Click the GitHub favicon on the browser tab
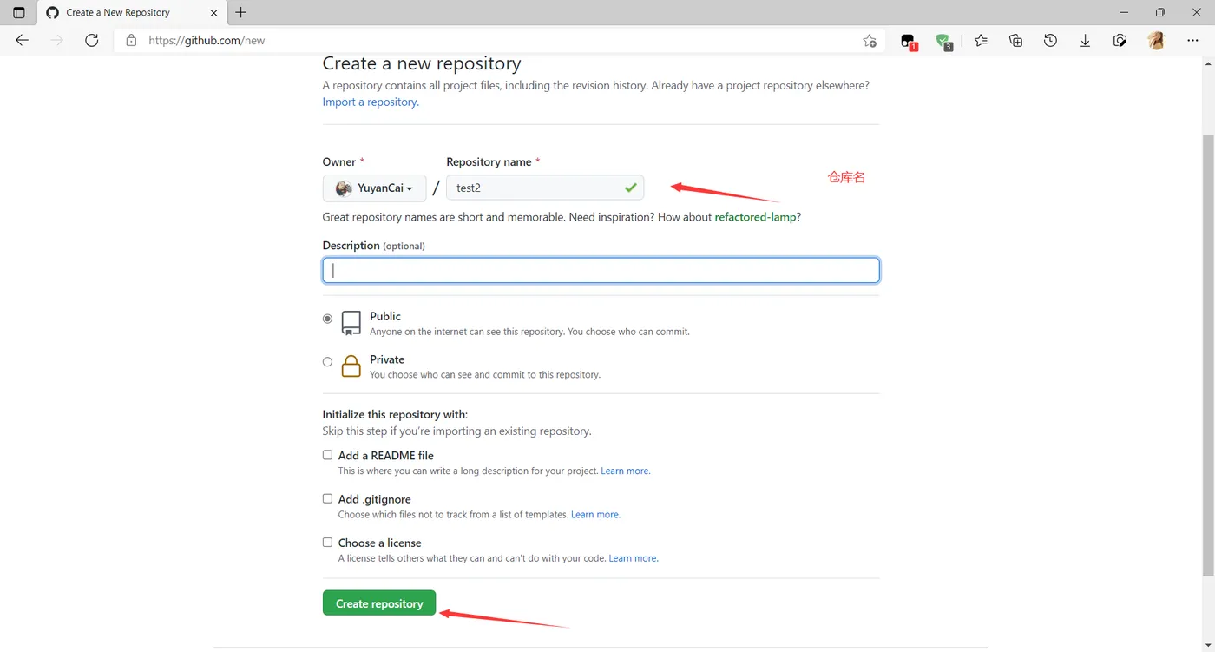This screenshot has height=652, width=1215. (x=52, y=13)
